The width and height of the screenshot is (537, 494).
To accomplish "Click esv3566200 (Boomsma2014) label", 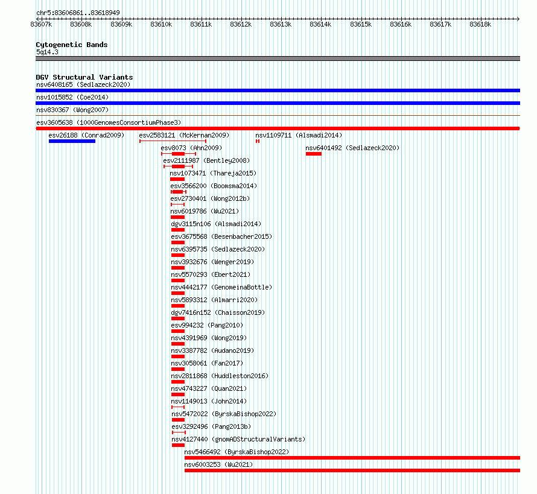I will coord(214,186).
